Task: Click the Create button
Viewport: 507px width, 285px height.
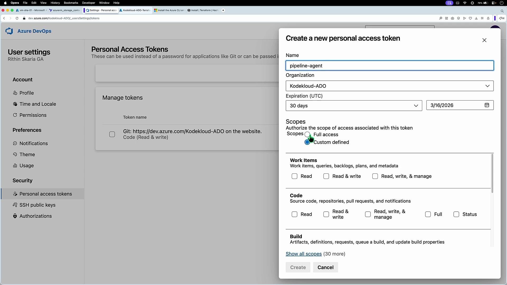Action: pyautogui.click(x=298, y=267)
